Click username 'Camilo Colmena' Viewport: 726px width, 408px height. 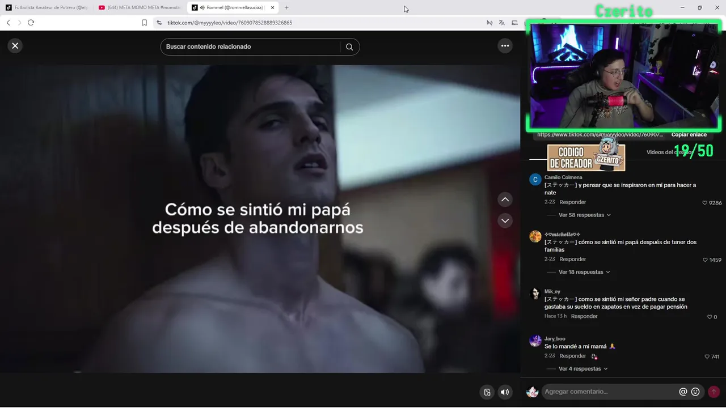563,177
